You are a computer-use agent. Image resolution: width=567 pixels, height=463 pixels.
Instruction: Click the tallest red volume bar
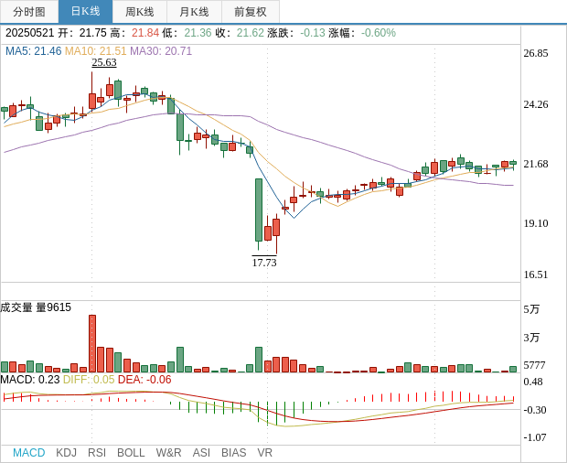[x=92, y=344]
